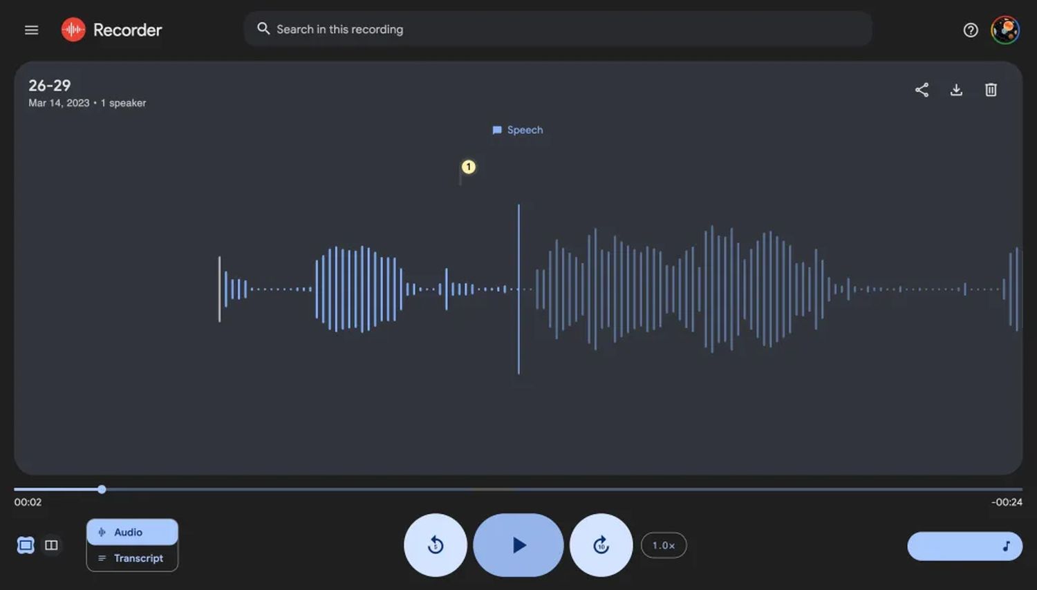This screenshot has height=590, width=1037.
Task: Click the music note button
Action: pyautogui.click(x=964, y=546)
